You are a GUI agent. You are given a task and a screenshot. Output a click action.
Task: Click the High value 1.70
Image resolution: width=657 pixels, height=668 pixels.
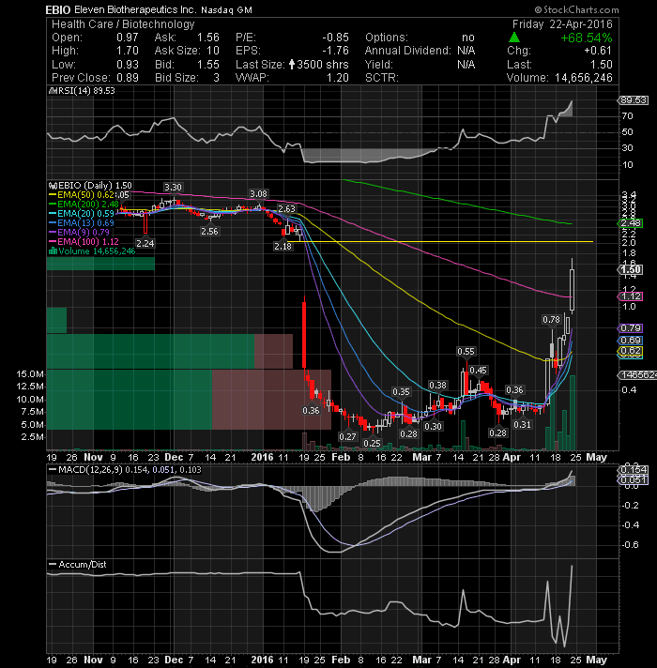pyautogui.click(x=128, y=51)
